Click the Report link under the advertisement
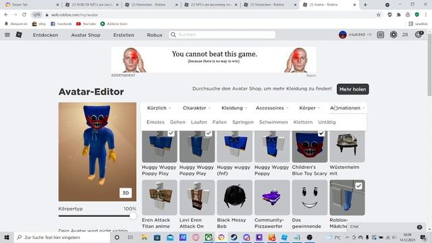The height and width of the screenshot is (243, 432). pos(311,75)
